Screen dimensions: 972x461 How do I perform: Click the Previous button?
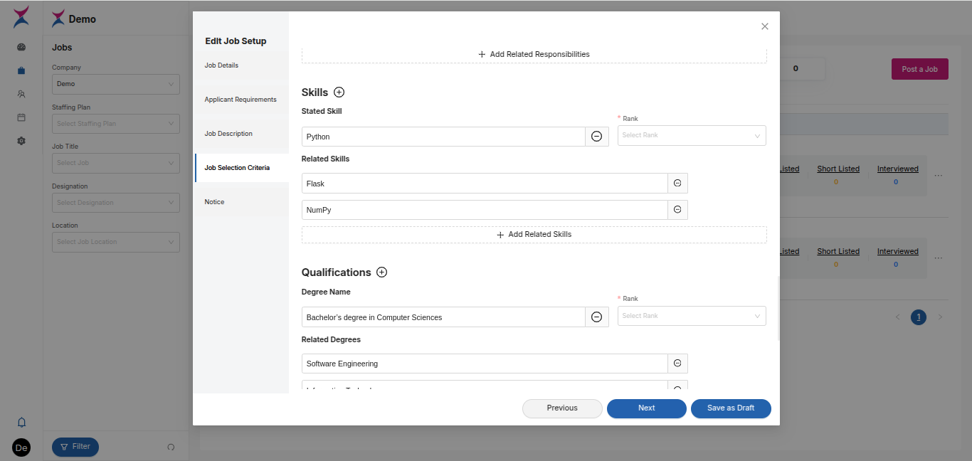tap(562, 408)
